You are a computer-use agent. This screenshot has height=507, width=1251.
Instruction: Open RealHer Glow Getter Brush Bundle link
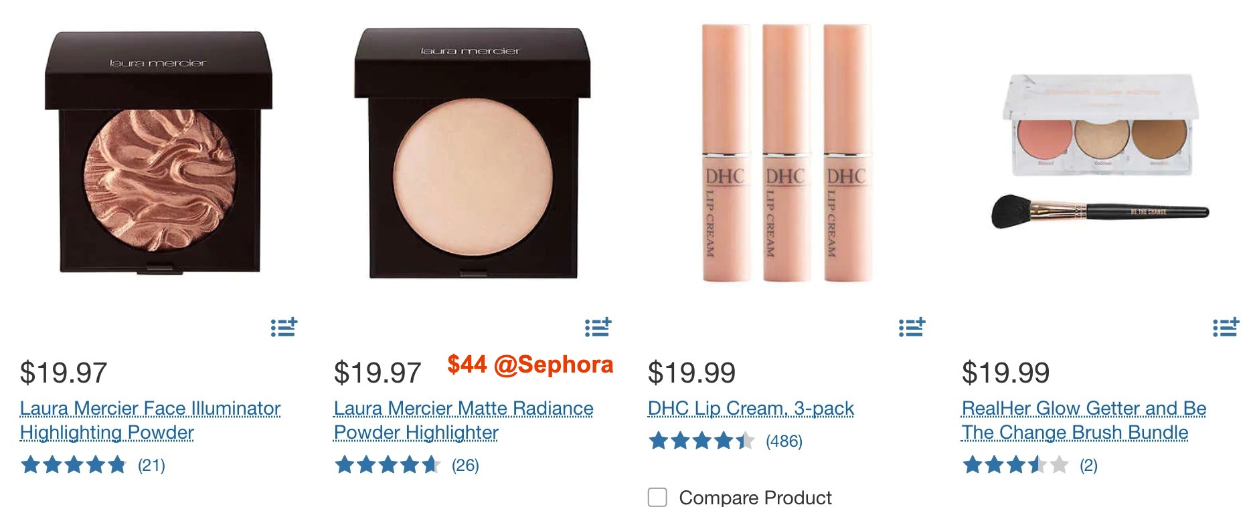(x=1084, y=420)
